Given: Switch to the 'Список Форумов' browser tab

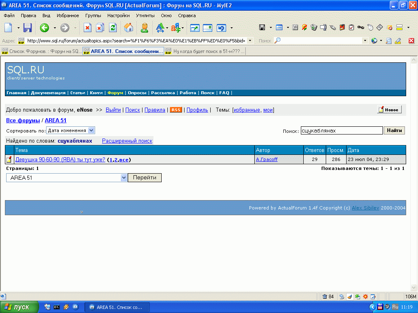Looking at the screenshot, I should 41,51.
